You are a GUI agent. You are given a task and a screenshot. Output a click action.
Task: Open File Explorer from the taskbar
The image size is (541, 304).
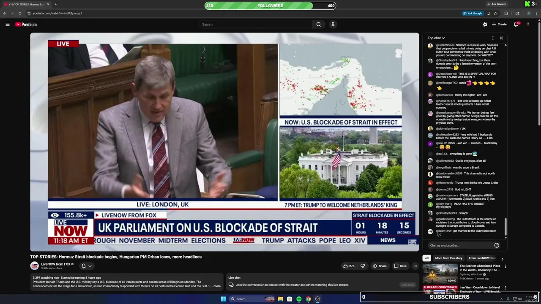click(280, 299)
